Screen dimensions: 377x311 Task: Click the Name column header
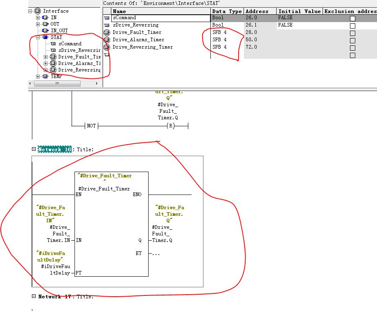pyautogui.click(x=160, y=11)
